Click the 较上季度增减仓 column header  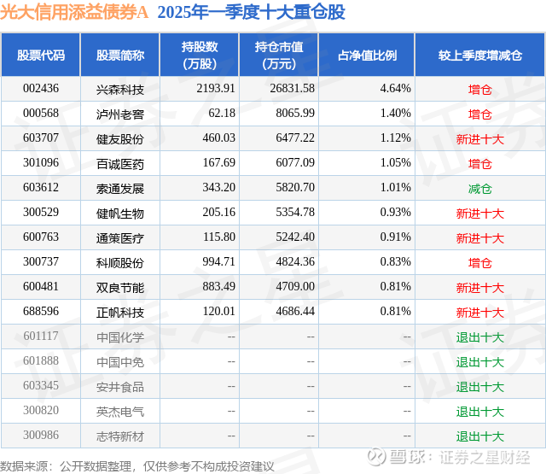pyautogui.click(x=480, y=55)
